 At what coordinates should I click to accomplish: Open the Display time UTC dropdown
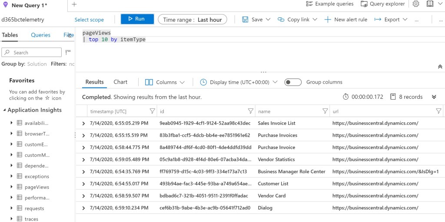click(239, 82)
